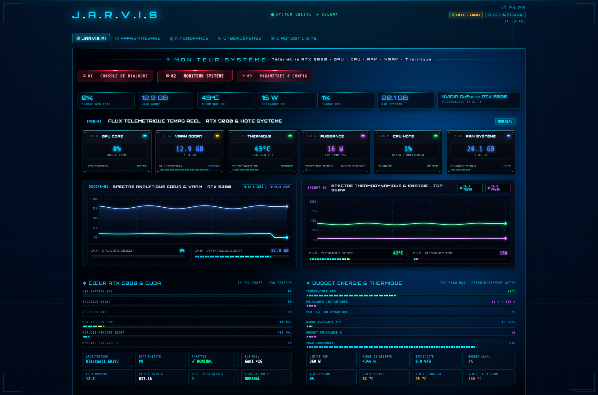Screen dimensions: 598x395
Task: Toggle Ch.A CORE channel on SCOPE-01
Action: point(254,187)
